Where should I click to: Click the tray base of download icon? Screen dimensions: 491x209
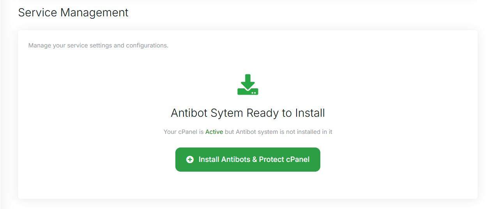[248, 91]
